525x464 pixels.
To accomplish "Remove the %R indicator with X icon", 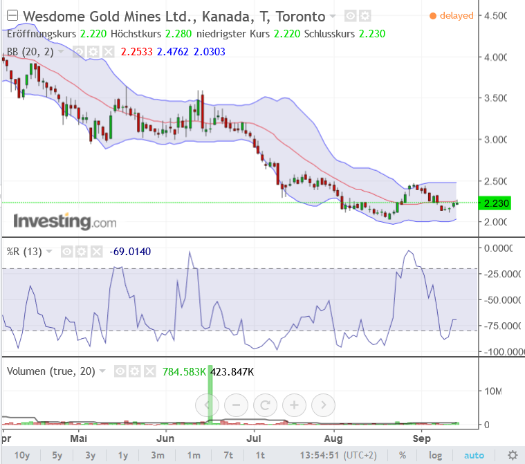I will (x=96, y=252).
